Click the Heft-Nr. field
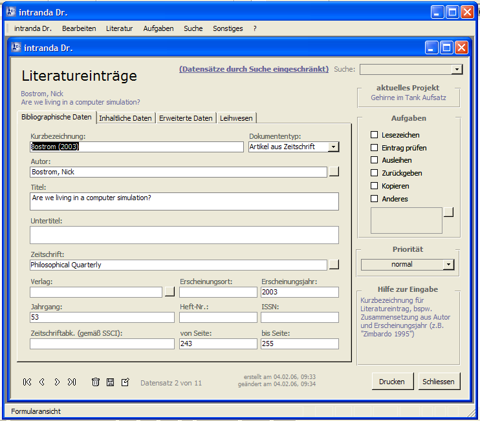This screenshot has height=421, width=480. tap(218, 317)
